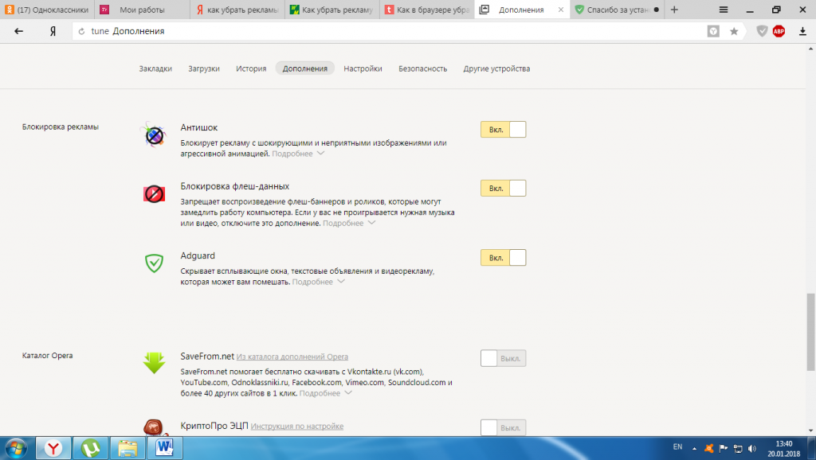Add a new tab with the plus button
Image resolution: width=816 pixels, height=460 pixels.
point(674,10)
